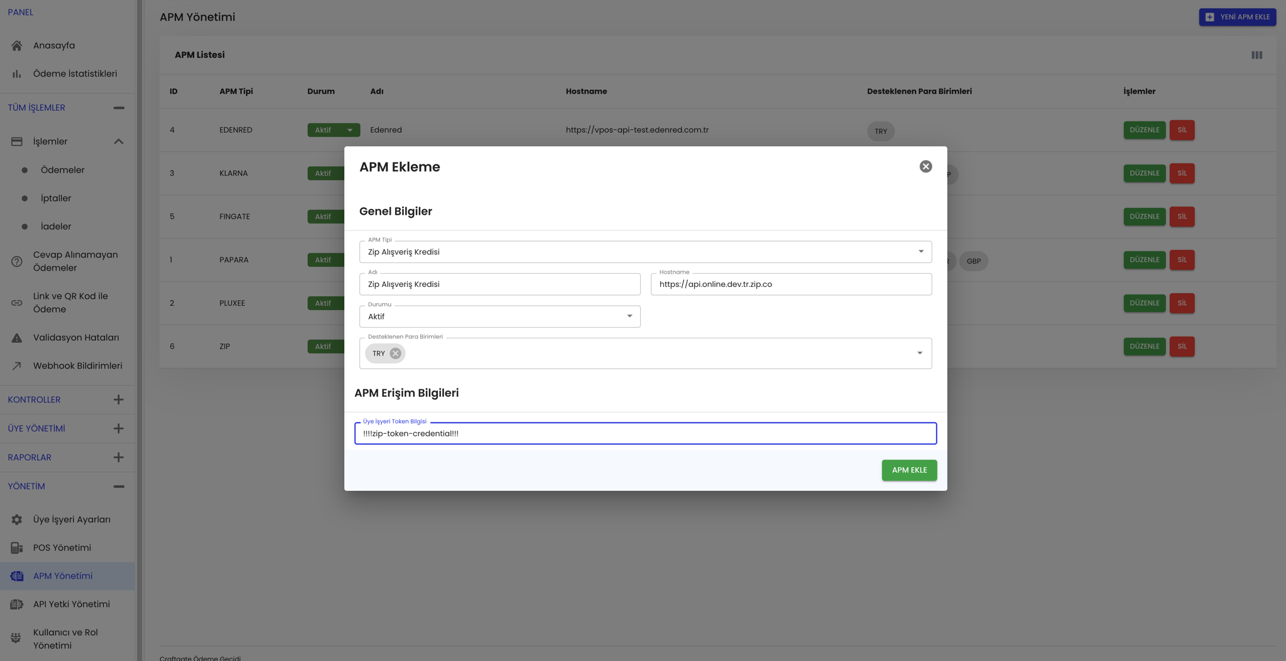Collapse the YÖNETİM section
This screenshot has height=661, width=1286.
[x=119, y=486]
